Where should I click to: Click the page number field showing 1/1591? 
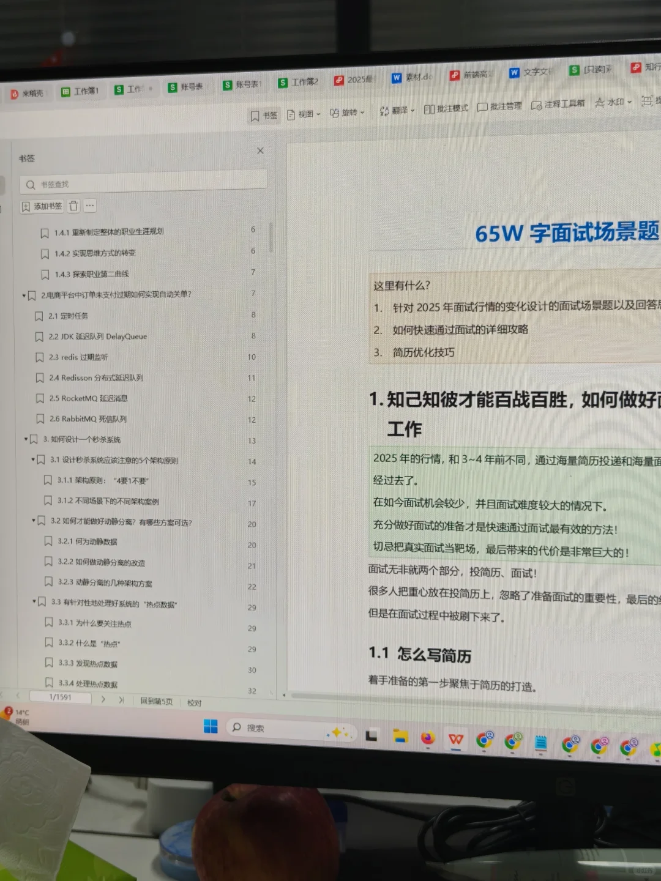pyautogui.click(x=60, y=697)
